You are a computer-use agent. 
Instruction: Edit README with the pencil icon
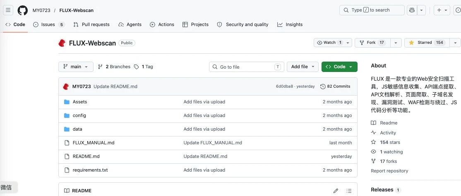(336, 191)
